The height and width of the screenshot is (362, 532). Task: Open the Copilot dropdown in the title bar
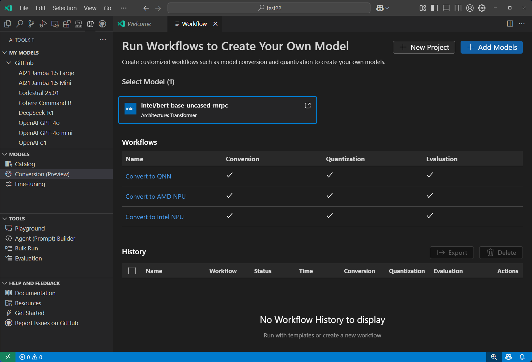coord(382,8)
